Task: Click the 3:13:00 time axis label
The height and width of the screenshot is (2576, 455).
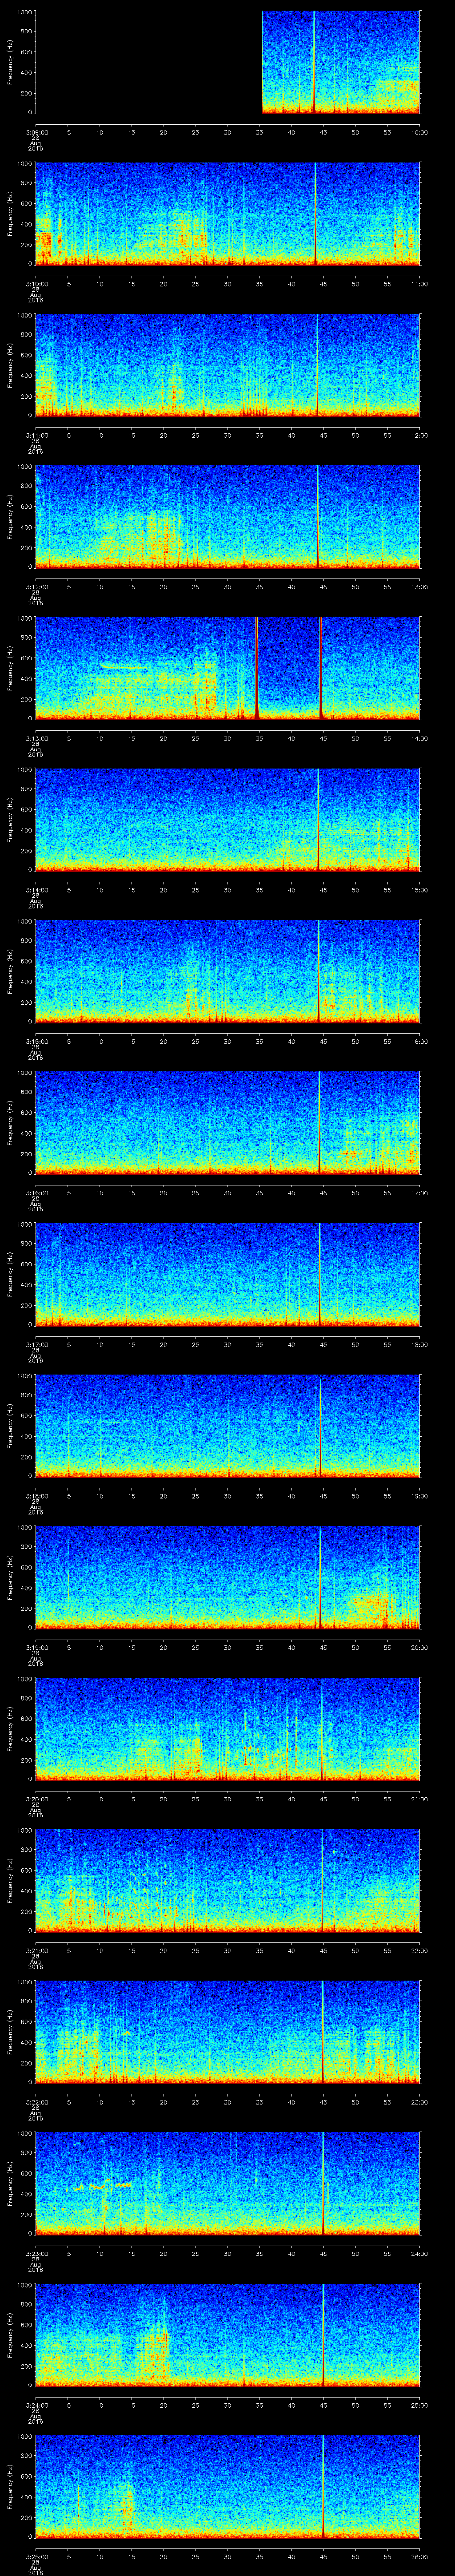Action: pos(36,738)
